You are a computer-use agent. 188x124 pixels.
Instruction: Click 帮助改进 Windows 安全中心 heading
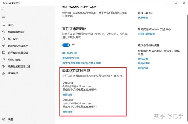pos(154,29)
